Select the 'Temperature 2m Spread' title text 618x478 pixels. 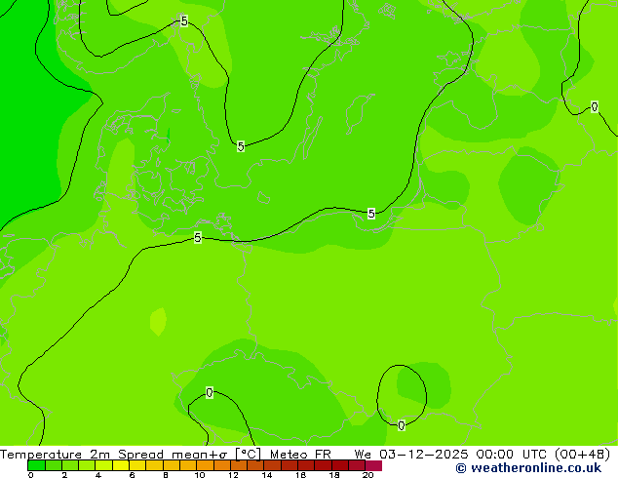tap(82, 455)
